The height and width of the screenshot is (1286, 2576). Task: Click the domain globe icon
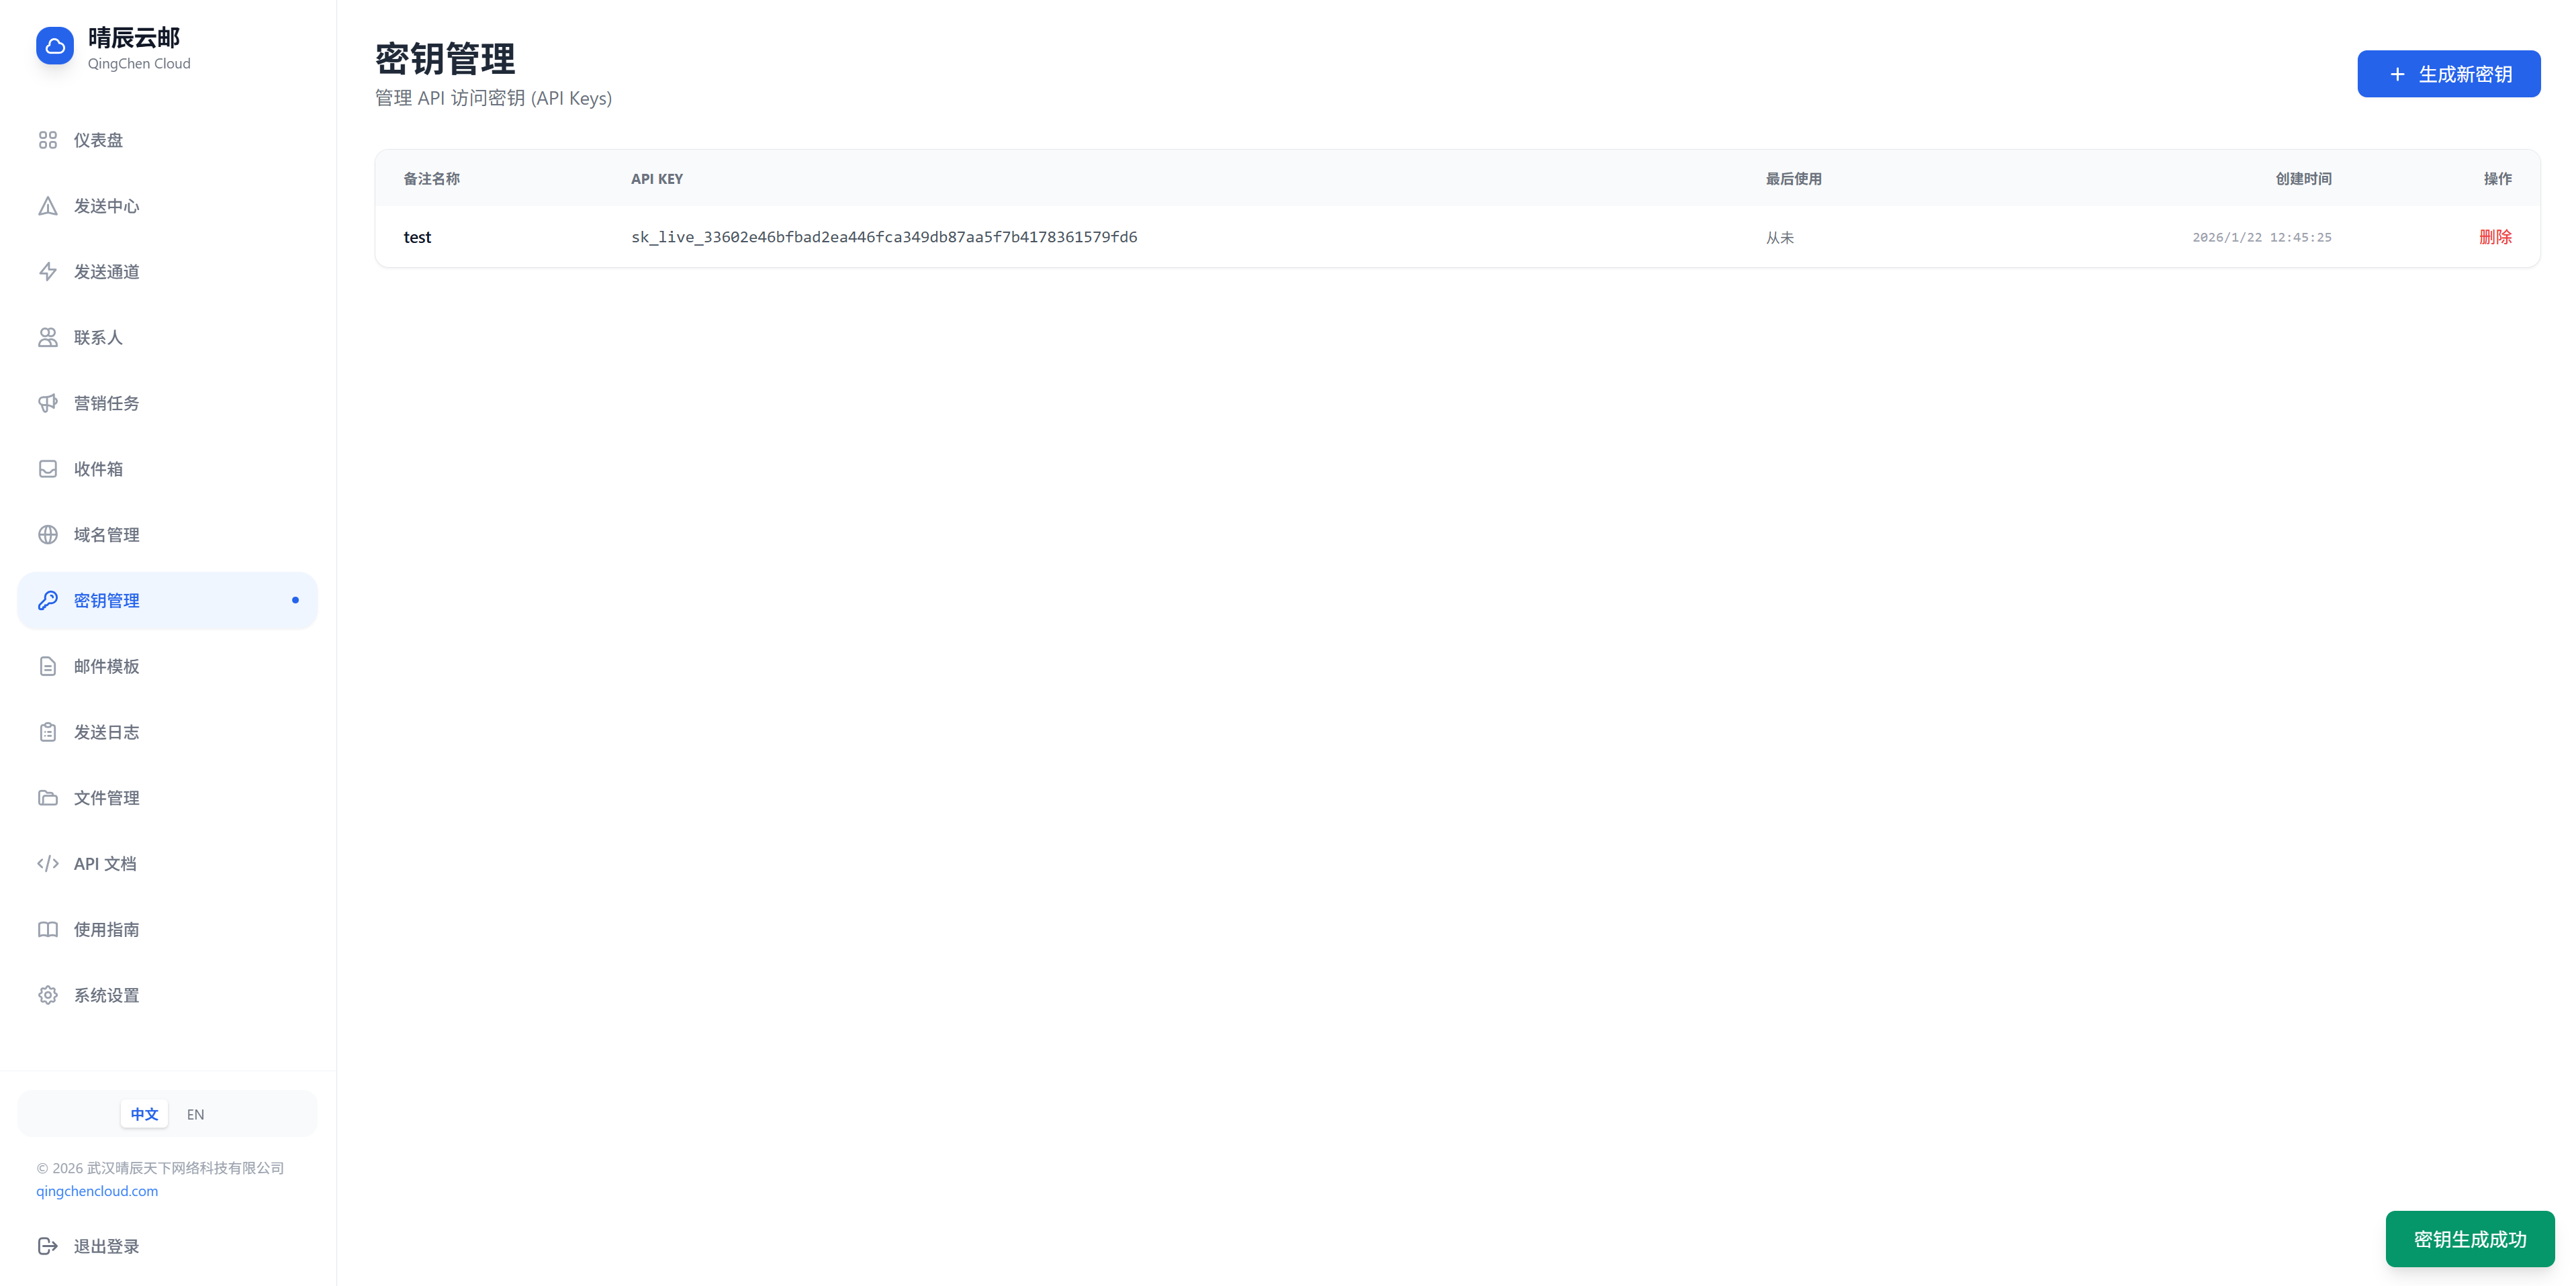tap(48, 534)
